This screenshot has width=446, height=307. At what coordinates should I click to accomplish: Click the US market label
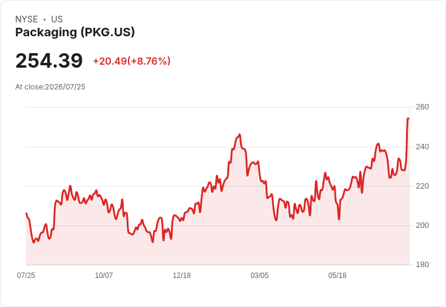pos(57,19)
